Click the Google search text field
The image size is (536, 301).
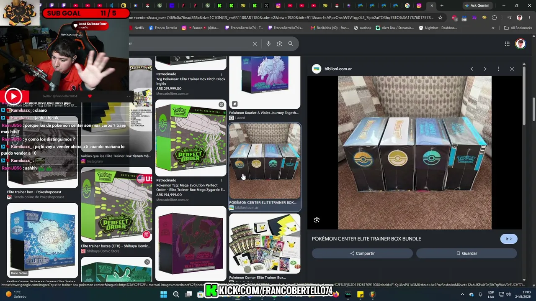(188, 43)
